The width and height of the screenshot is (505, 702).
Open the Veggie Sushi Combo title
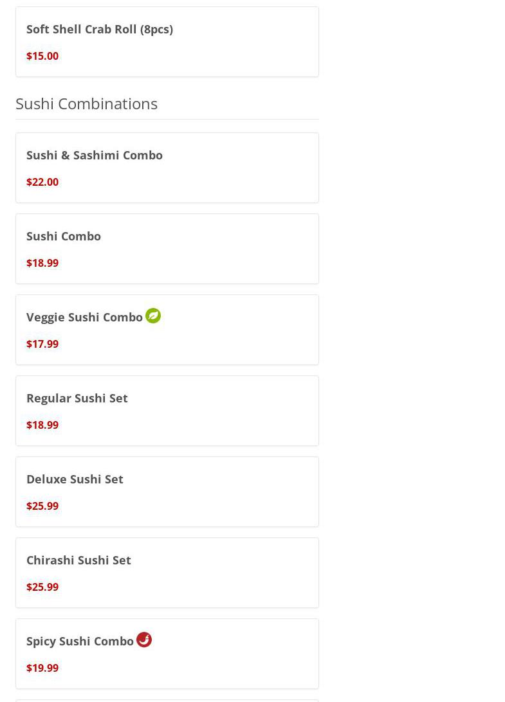tap(84, 318)
